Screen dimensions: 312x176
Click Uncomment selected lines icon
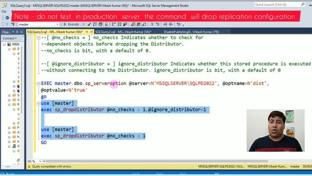157,24
